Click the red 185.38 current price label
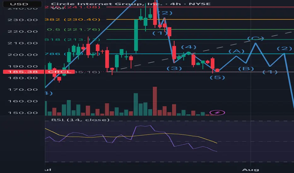 pyautogui.click(x=23, y=72)
